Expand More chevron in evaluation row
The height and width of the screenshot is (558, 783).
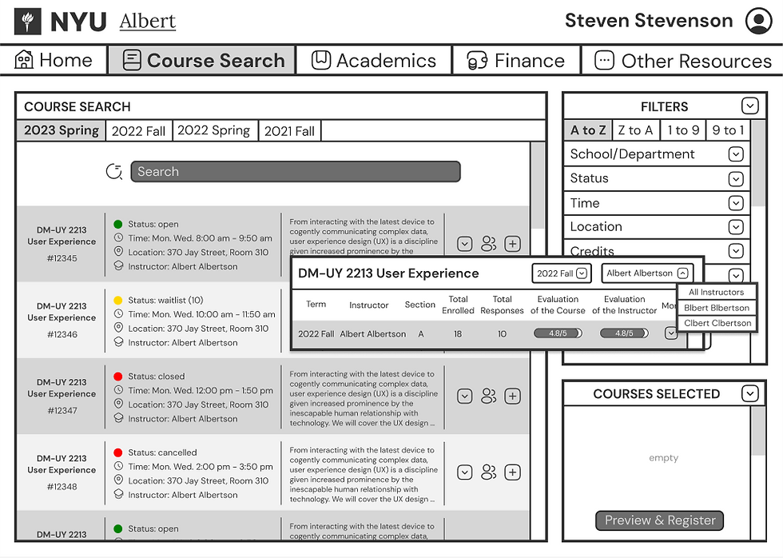(x=670, y=333)
